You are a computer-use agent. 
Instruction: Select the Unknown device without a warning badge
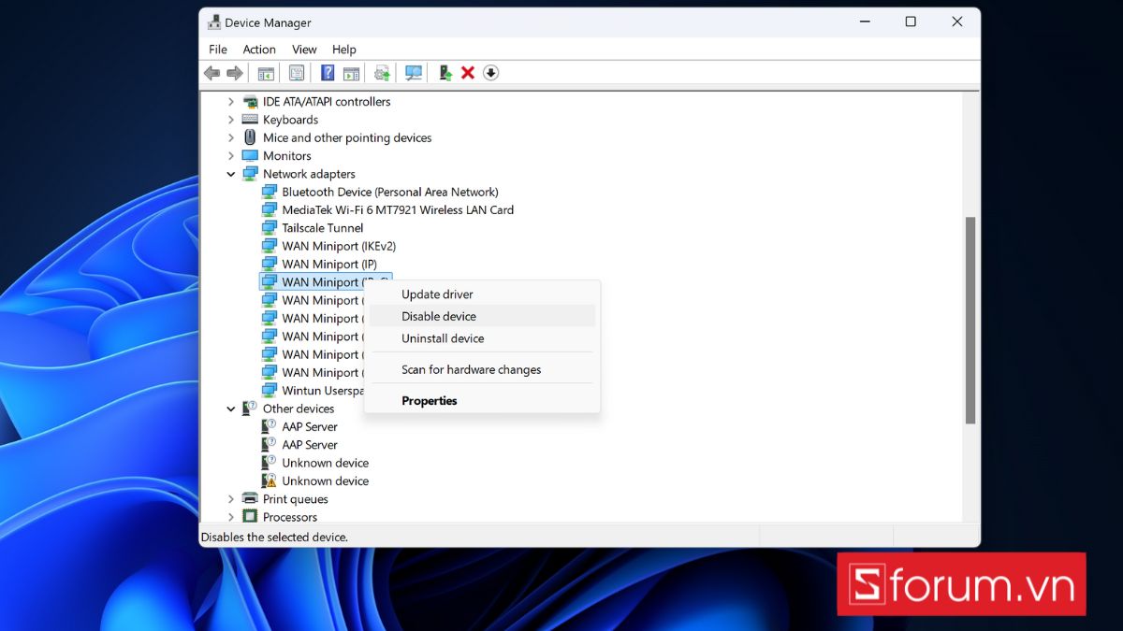[x=325, y=463]
